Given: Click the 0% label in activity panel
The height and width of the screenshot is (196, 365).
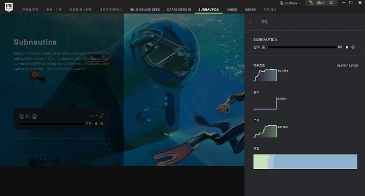Looking at the screenshot, I should [340, 47].
